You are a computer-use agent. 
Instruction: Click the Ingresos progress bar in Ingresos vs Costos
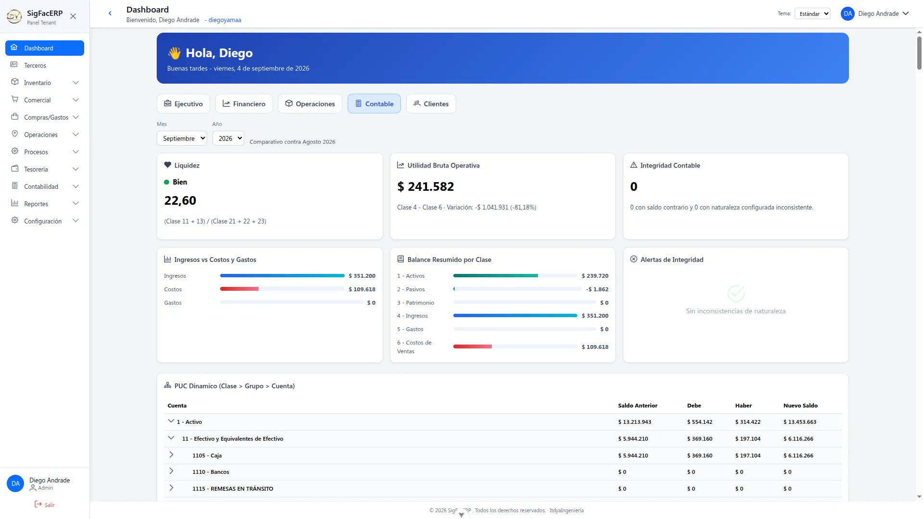point(282,276)
